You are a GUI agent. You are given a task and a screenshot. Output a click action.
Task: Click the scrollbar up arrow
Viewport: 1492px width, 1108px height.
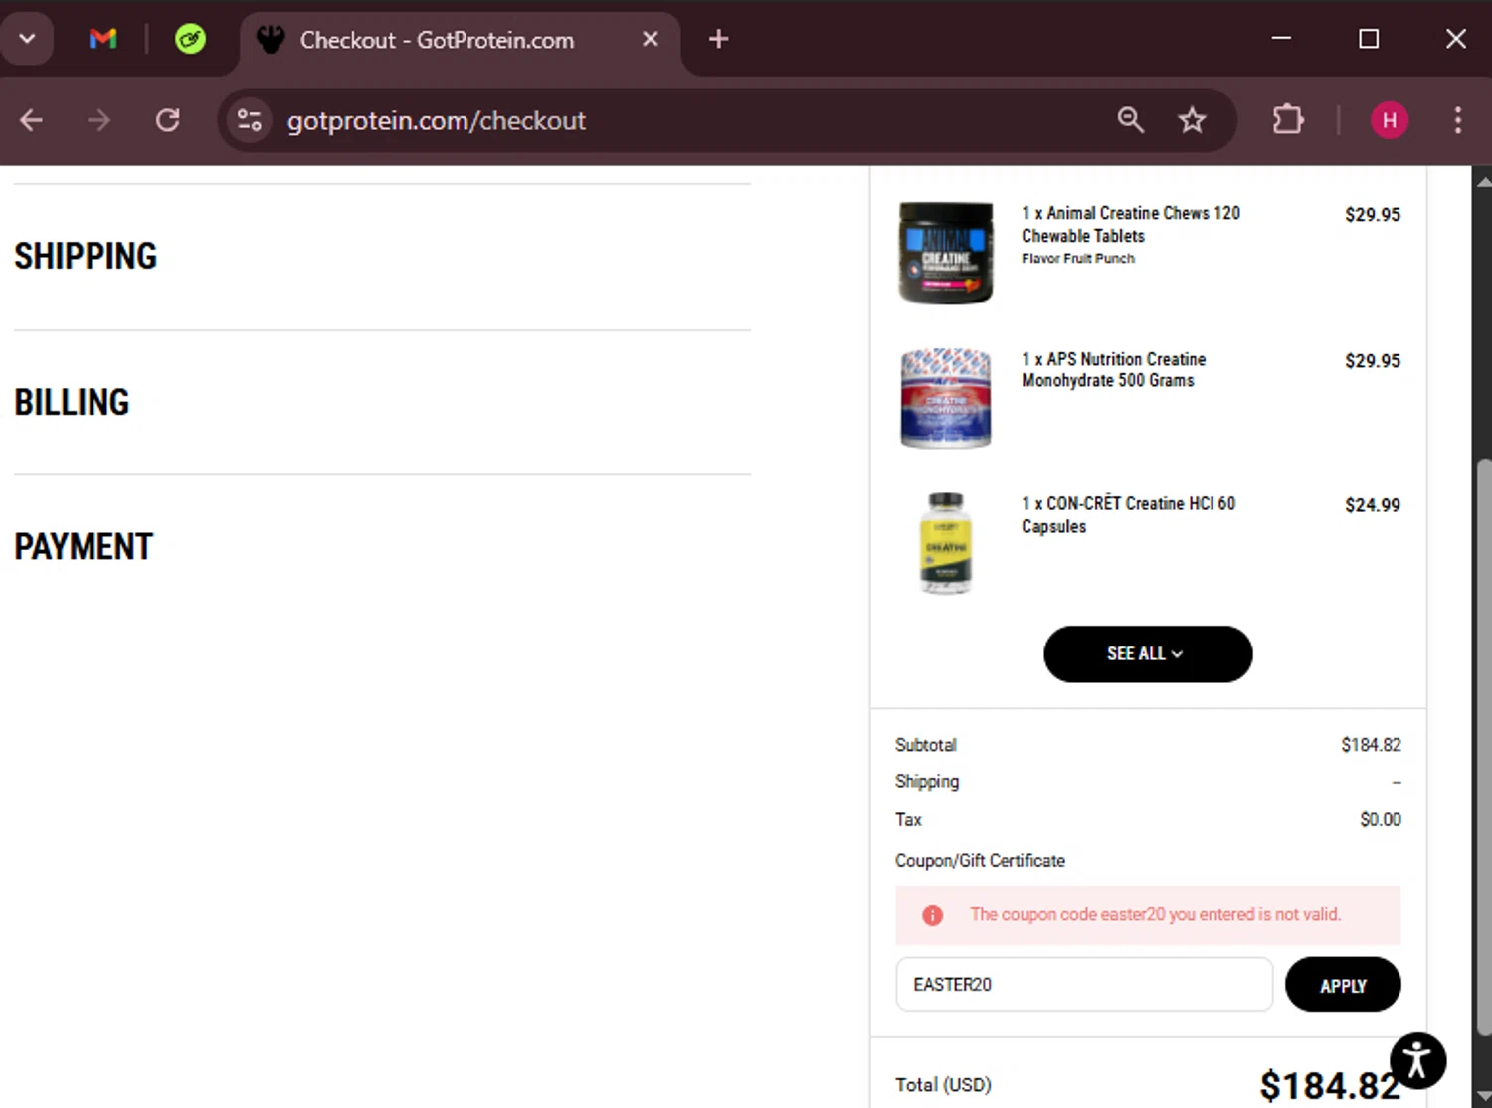1483,181
